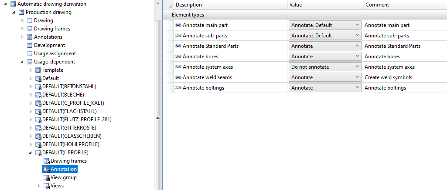Select the DEFAULT(GITTERROSTE) tree item
The height and width of the screenshot is (190, 447).
tap(69, 128)
